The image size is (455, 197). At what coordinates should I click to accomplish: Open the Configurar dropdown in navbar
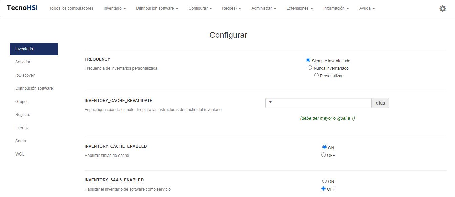pyautogui.click(x=200, y=8)
